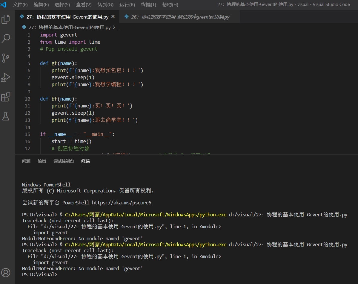
Task: Open the Extensions view
Action: (6, 97)
